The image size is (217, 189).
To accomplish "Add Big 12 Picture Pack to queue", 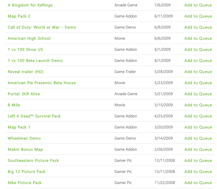I will click(x=198, y=172).
